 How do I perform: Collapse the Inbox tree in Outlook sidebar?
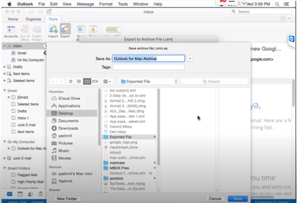tap(4, 46)
